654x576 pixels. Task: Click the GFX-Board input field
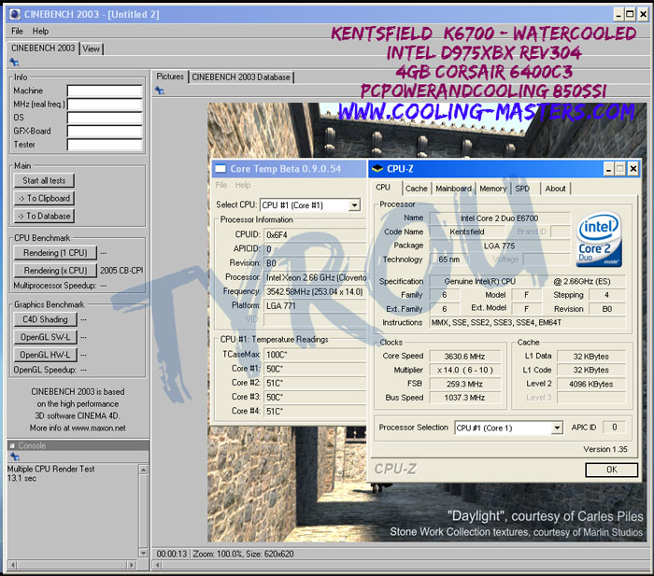pyautogui.click(x=105, y=132)
